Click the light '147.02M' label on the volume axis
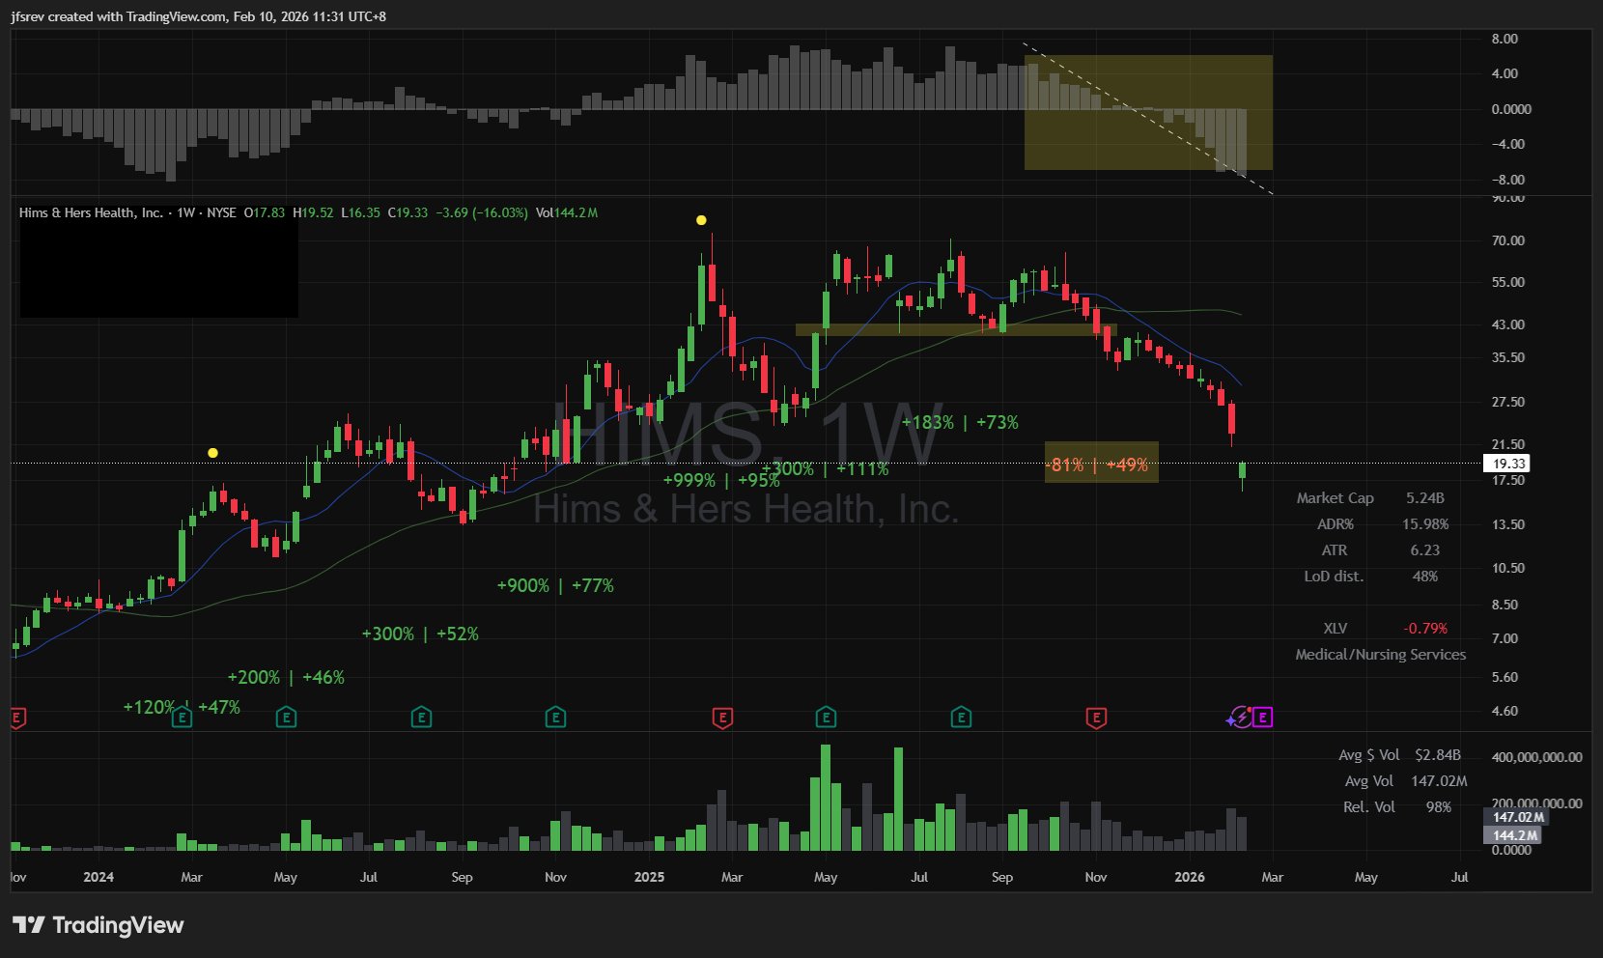 click(1514, 817)
